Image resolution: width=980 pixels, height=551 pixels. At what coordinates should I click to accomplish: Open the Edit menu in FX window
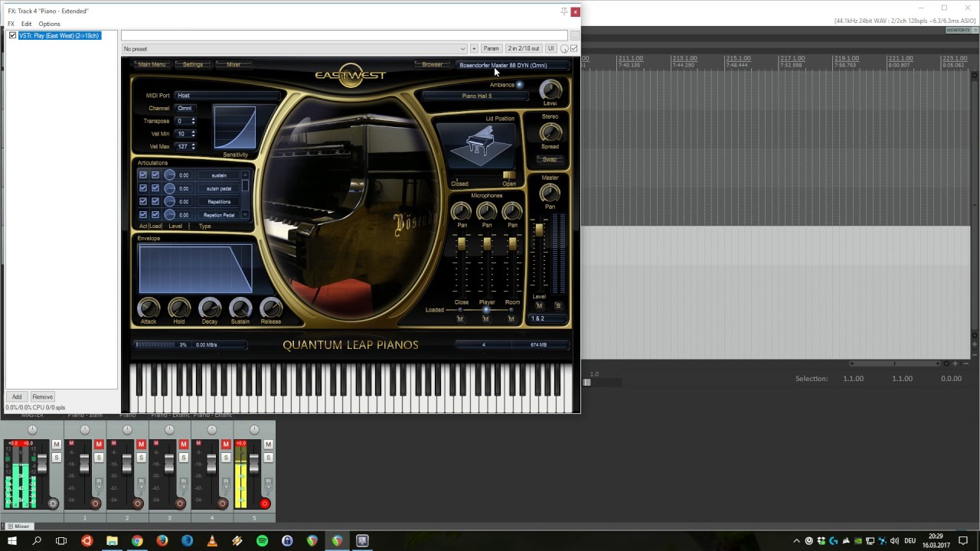[x=26, y=24]
